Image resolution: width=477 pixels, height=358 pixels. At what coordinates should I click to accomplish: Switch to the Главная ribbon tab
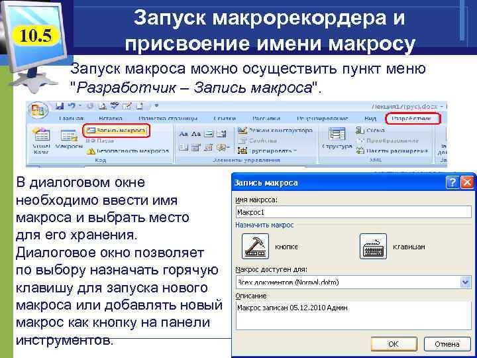(x=72, y=119)
